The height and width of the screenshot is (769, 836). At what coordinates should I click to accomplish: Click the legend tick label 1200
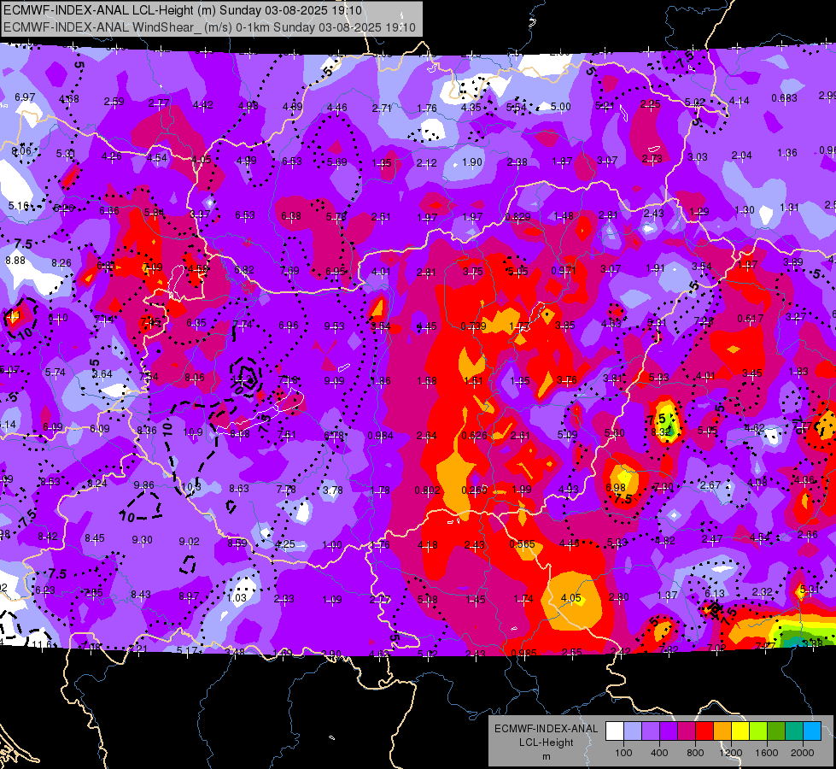coord(730,753)
